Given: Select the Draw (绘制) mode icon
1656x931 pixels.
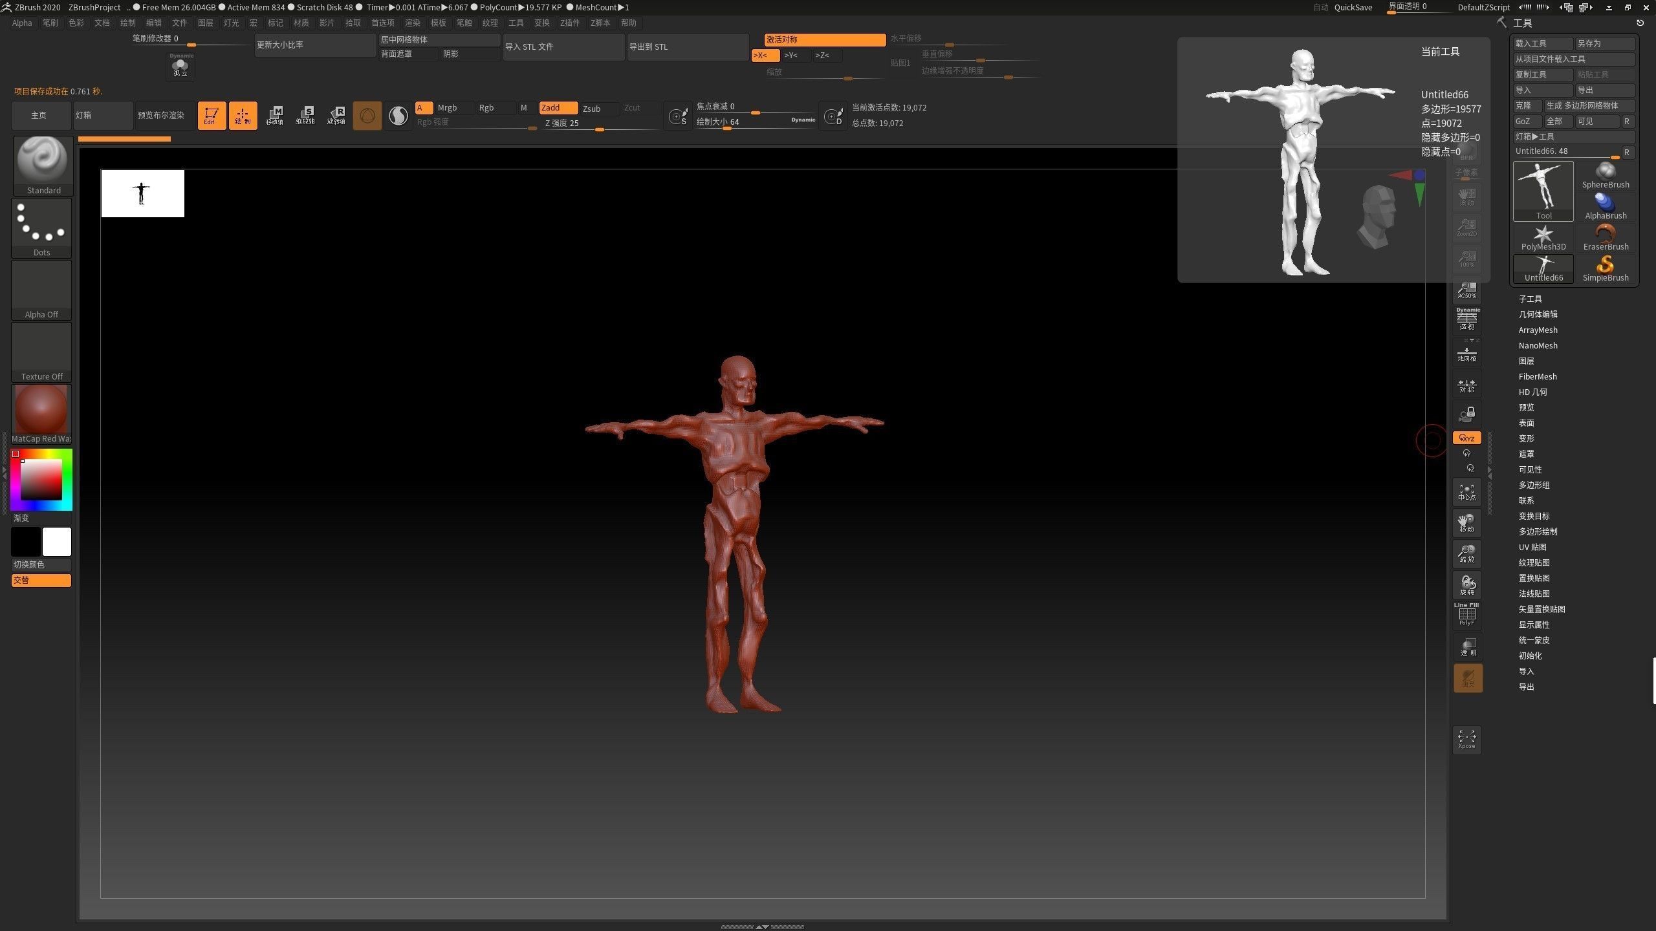Looking at the screenshot, I should (243, 116).
